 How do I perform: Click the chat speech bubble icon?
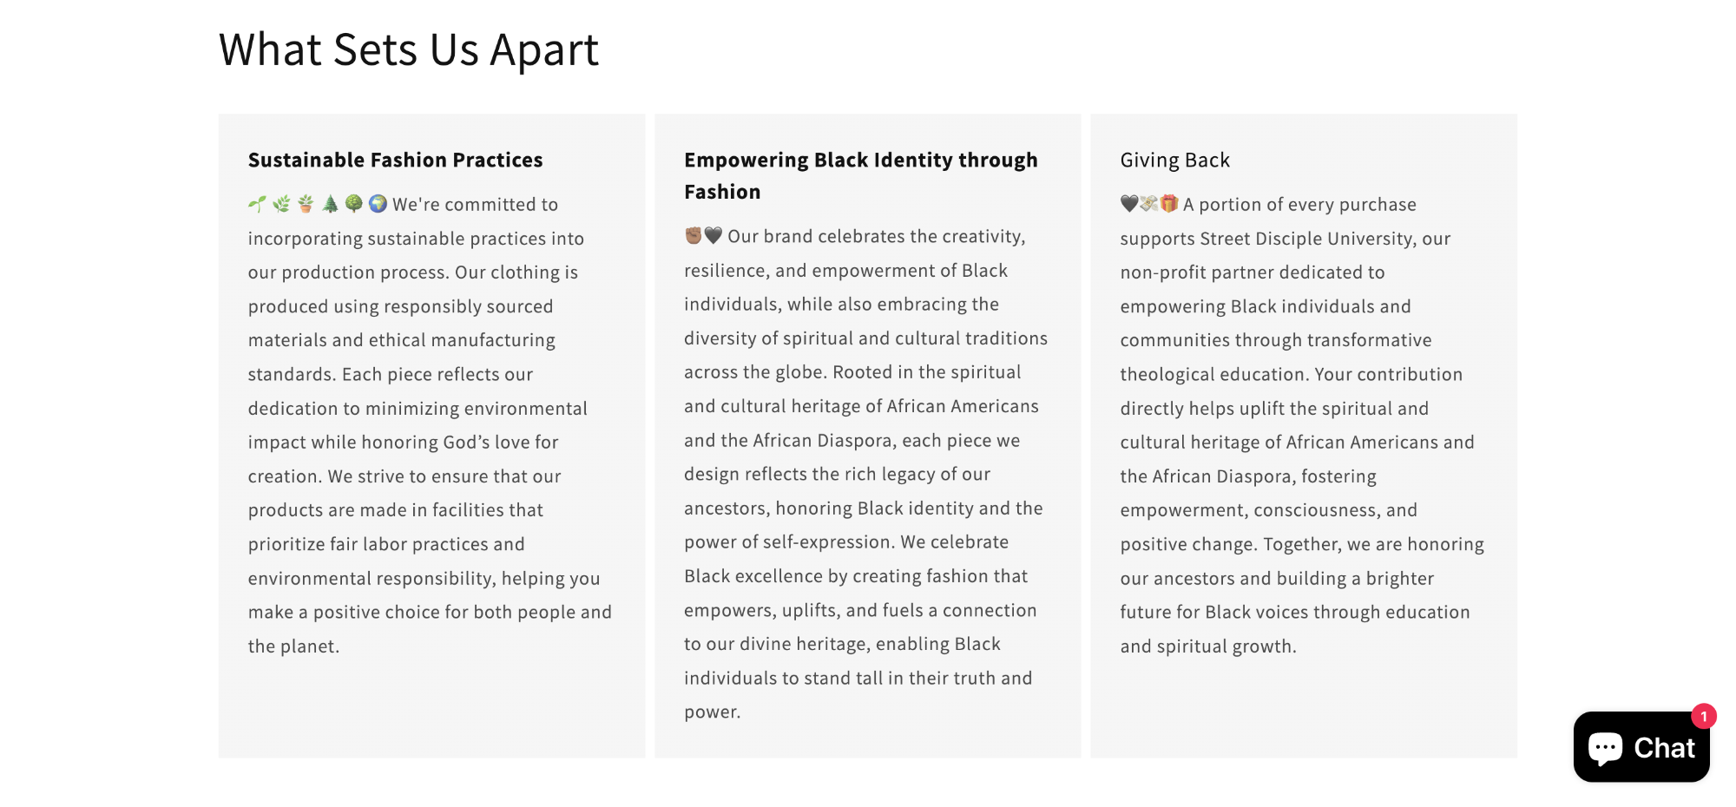click(x=1606, y=748)
